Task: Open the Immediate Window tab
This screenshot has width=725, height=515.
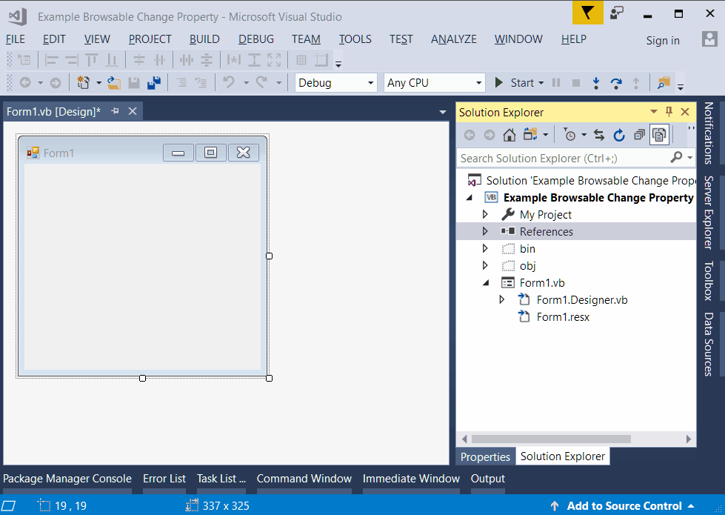Action: click(x=411, y=479)
